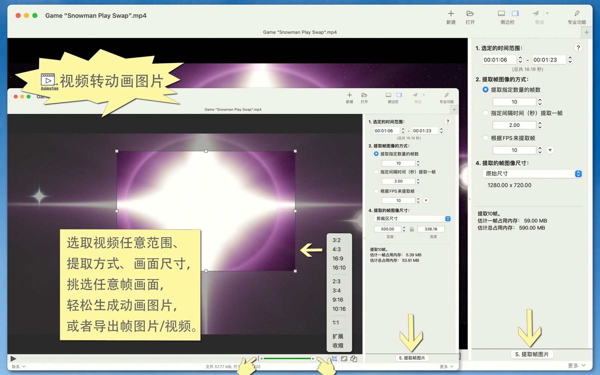This screenshot has width=600, height=375.
Task: Open 专业功能 pro features in the top main toolbar
Action: pos(576,14)
